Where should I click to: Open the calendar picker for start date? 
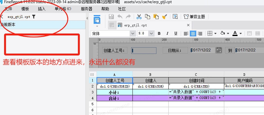pos(219,50)
